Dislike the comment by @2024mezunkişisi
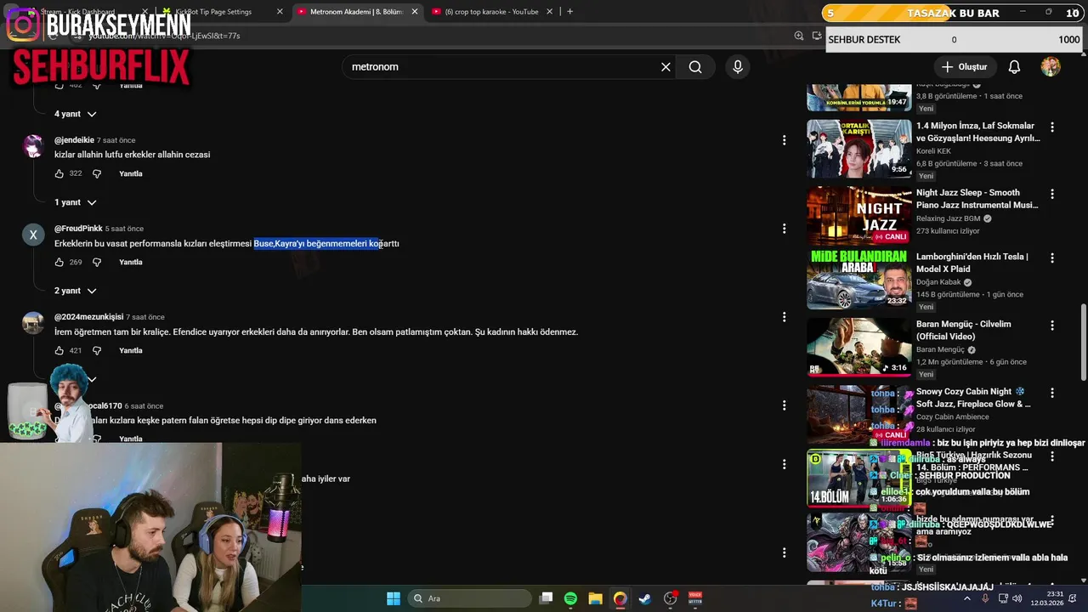The width and height of the screenshot is (1088, 612). pyautogui.click(x=97, y=350)
